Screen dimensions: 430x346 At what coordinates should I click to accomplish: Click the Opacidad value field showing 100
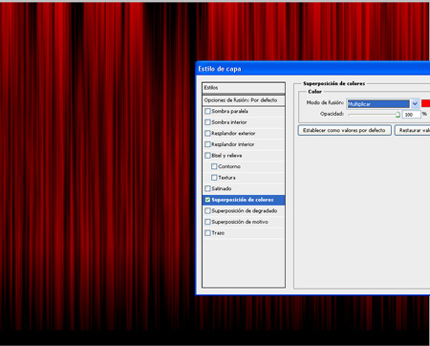click(x=412, y=115)
